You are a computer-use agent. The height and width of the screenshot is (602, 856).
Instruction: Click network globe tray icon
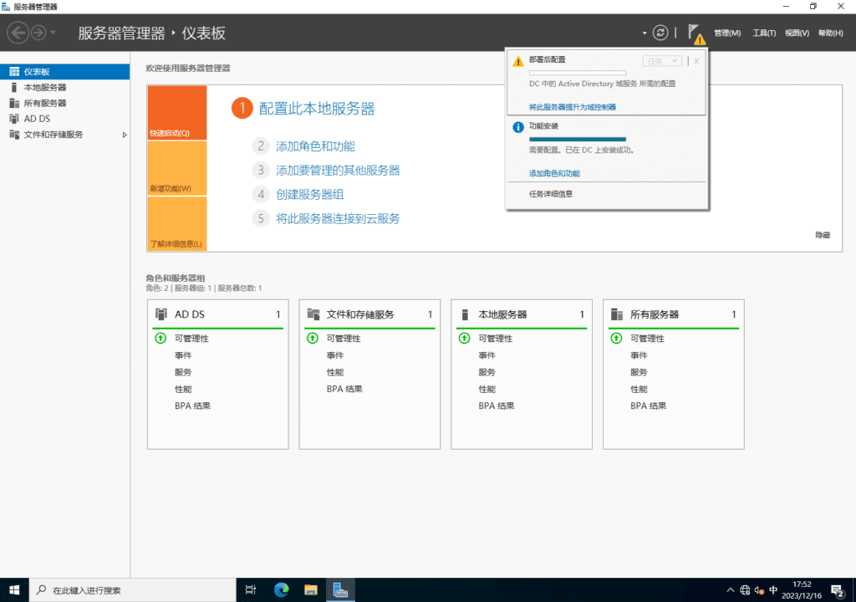[x=745, y=590]
